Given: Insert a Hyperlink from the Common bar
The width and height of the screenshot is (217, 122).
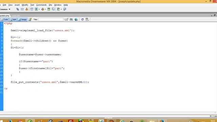Looking at the screenshot, I should click(x=18, y=9).
